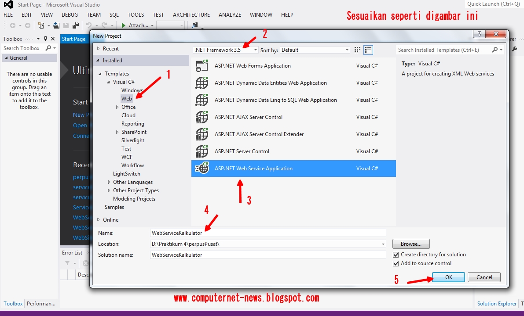Click the ASP.NET Web Forms Application icon
524x316 pixels.
[x=202, y=66]
